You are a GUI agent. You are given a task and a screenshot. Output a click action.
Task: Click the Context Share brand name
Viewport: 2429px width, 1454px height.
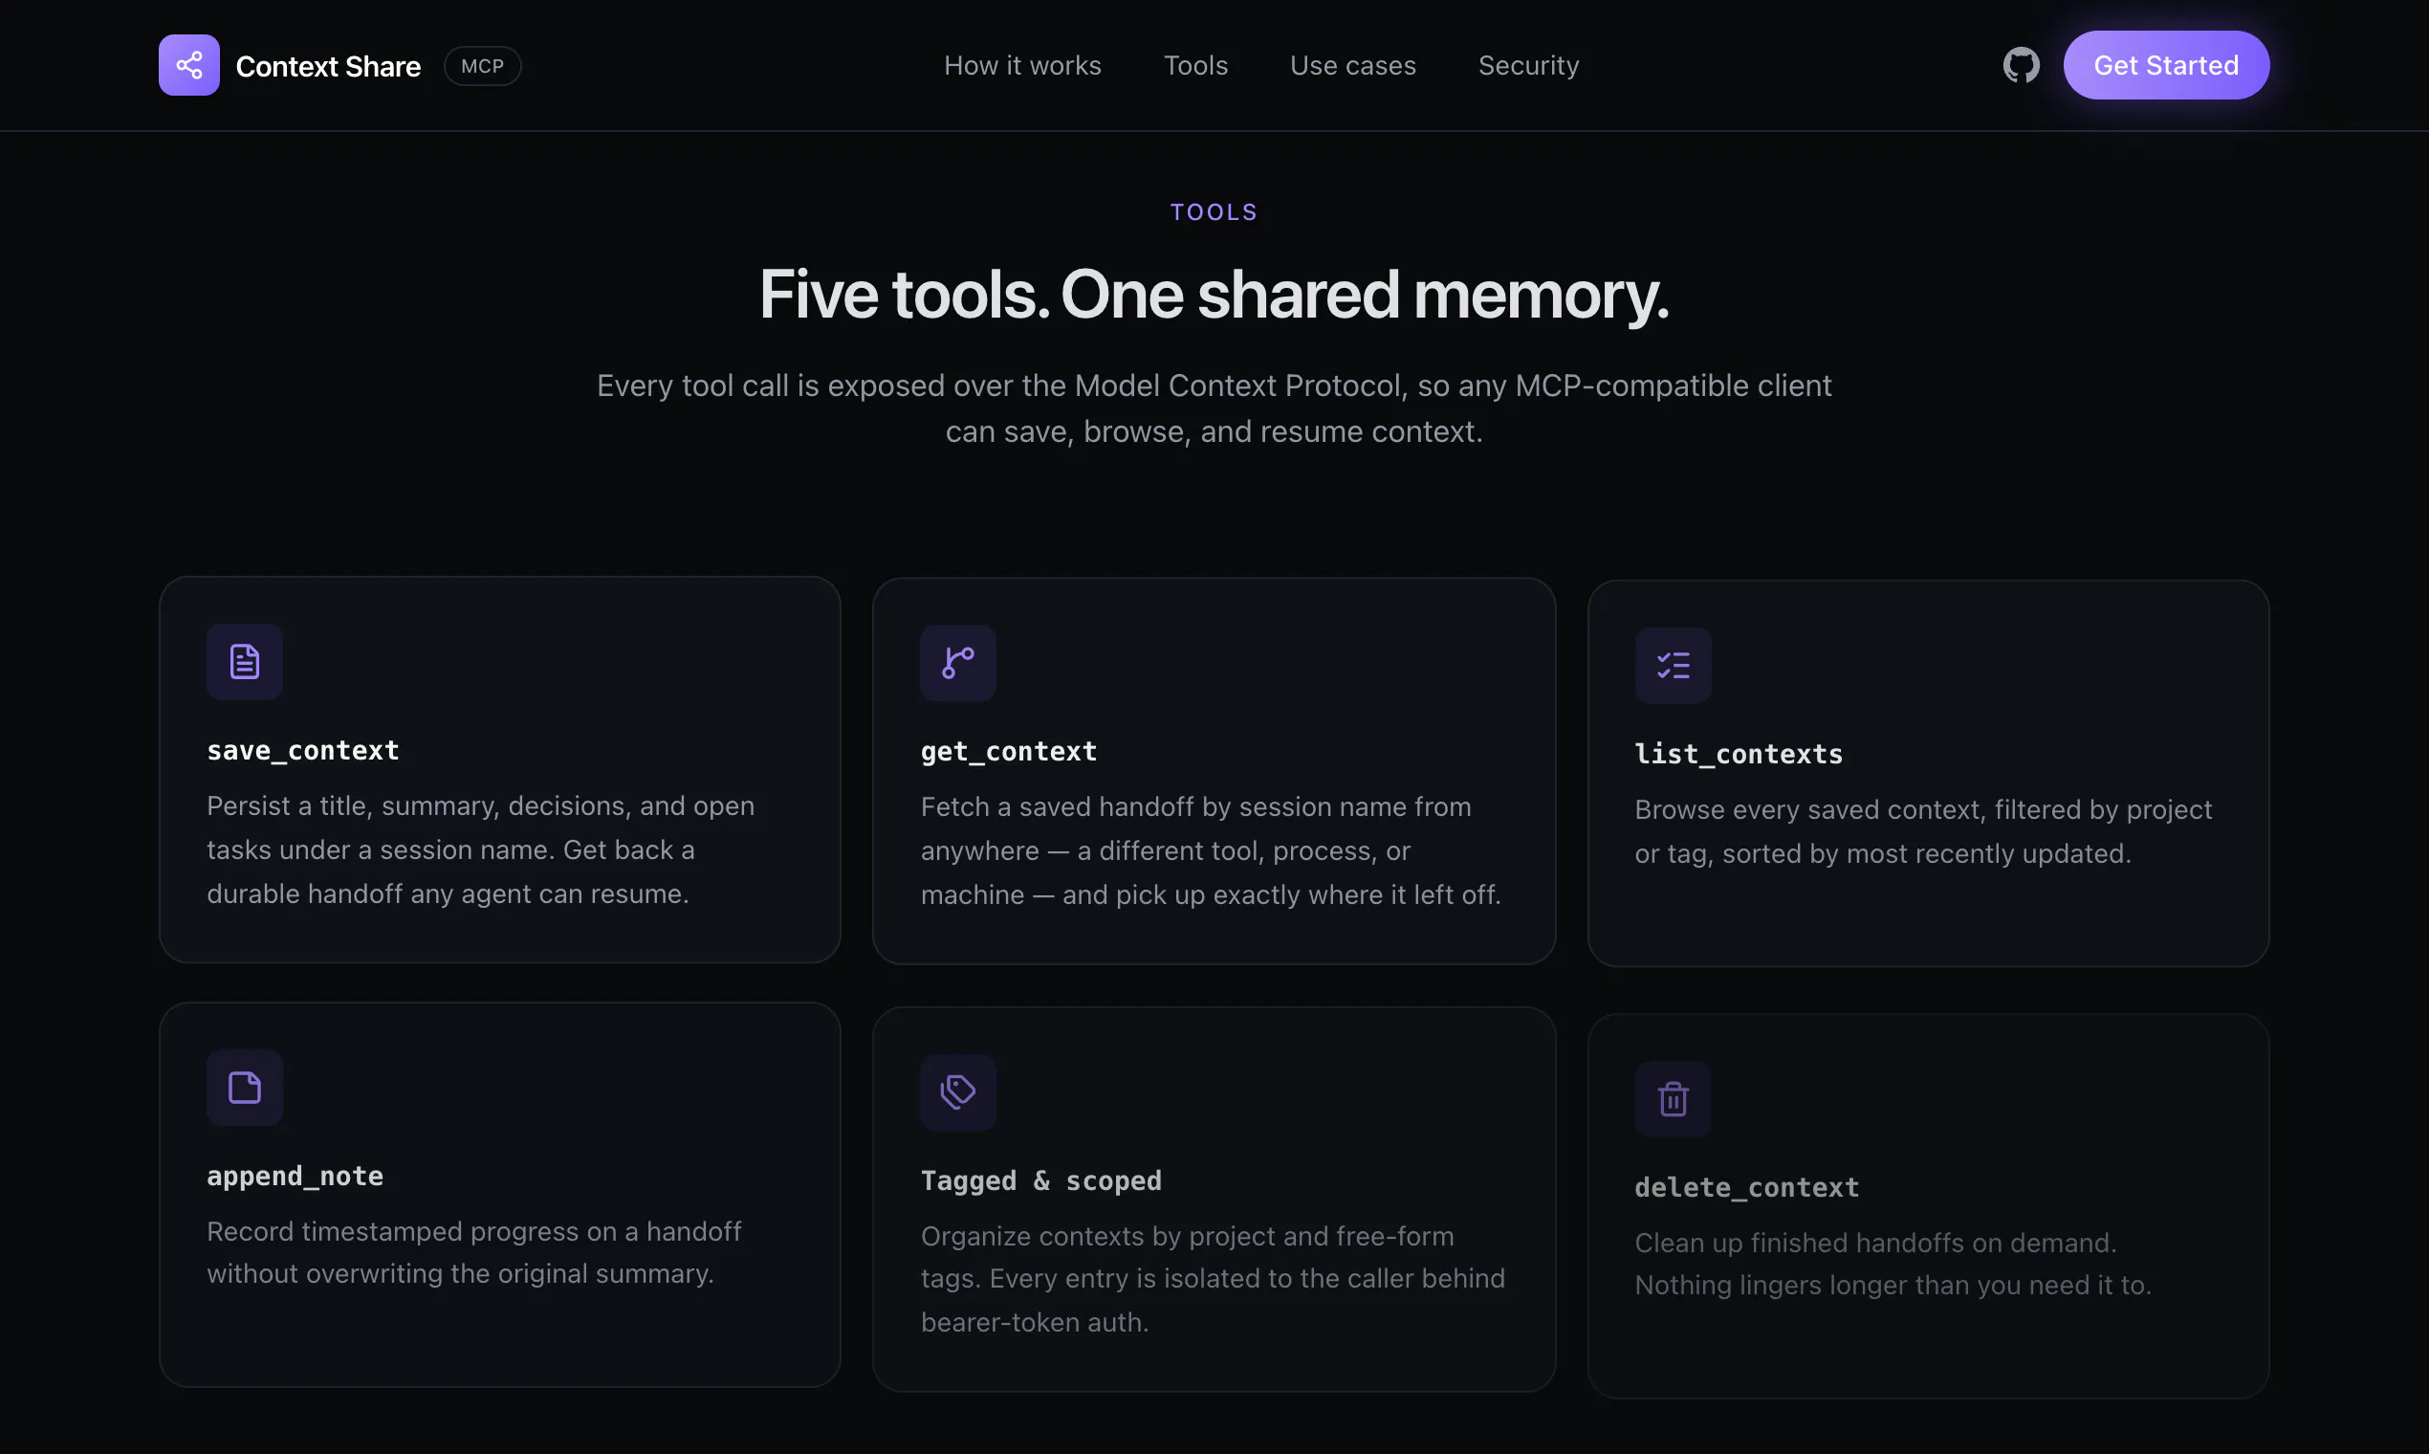coord(328,67)
